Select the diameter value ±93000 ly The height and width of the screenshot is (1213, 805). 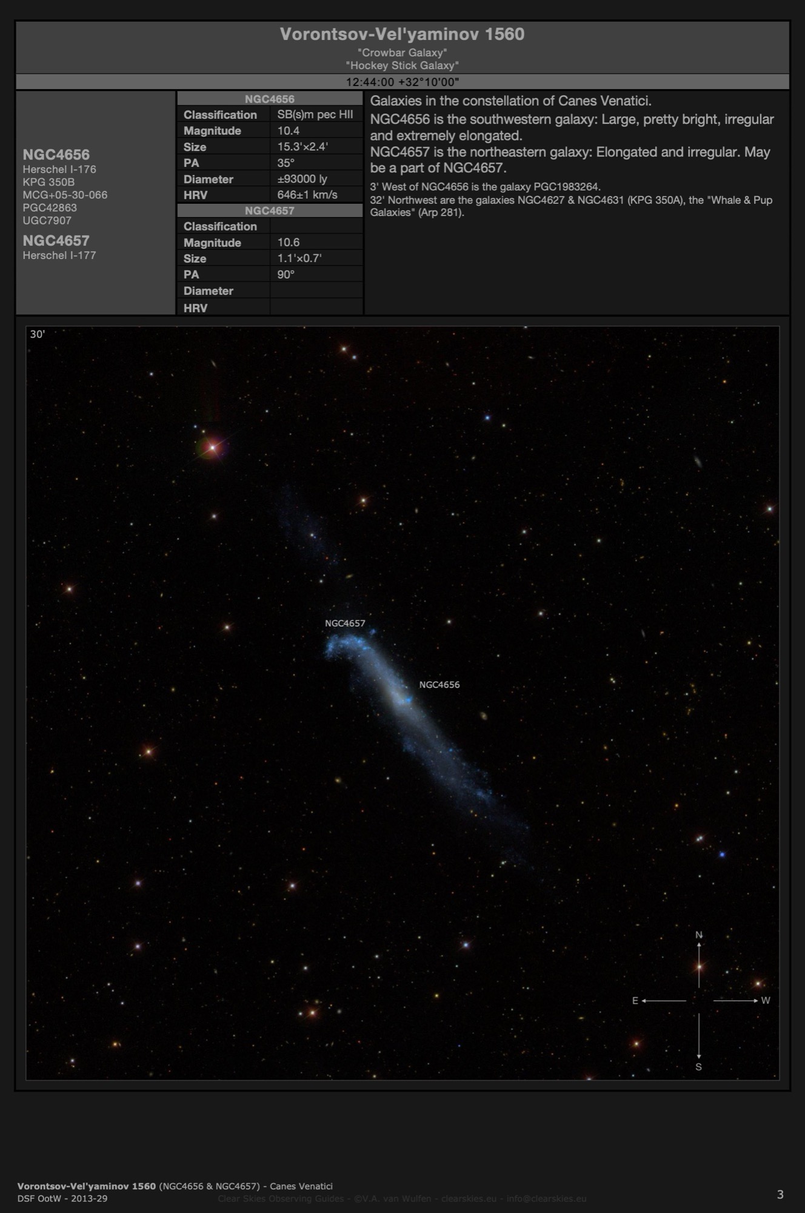pos(302,179)
